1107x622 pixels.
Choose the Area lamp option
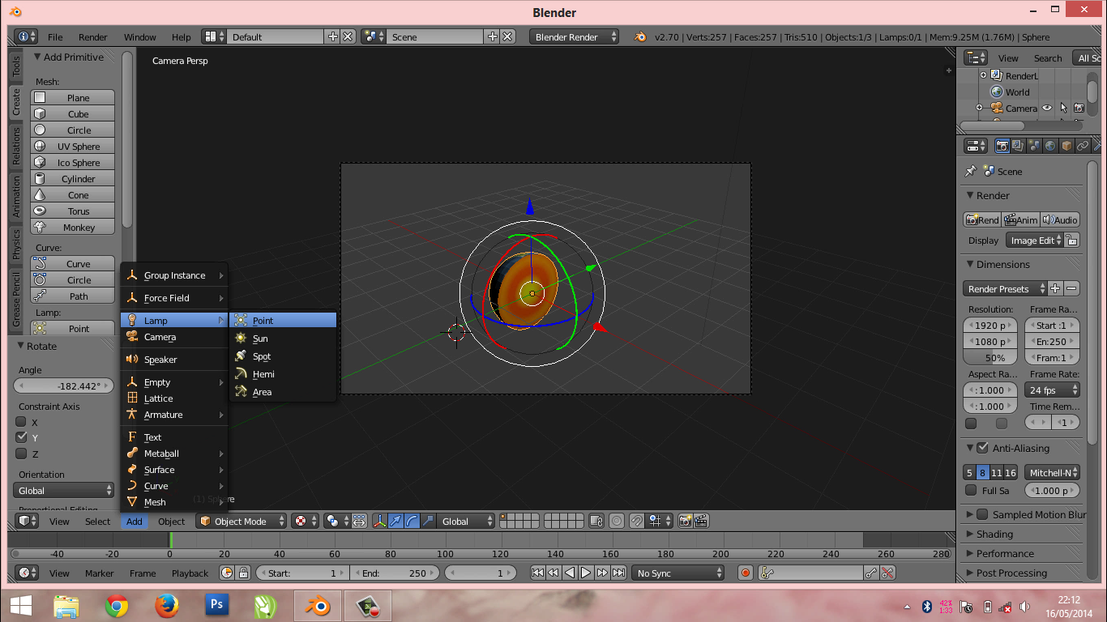point(283,392)
